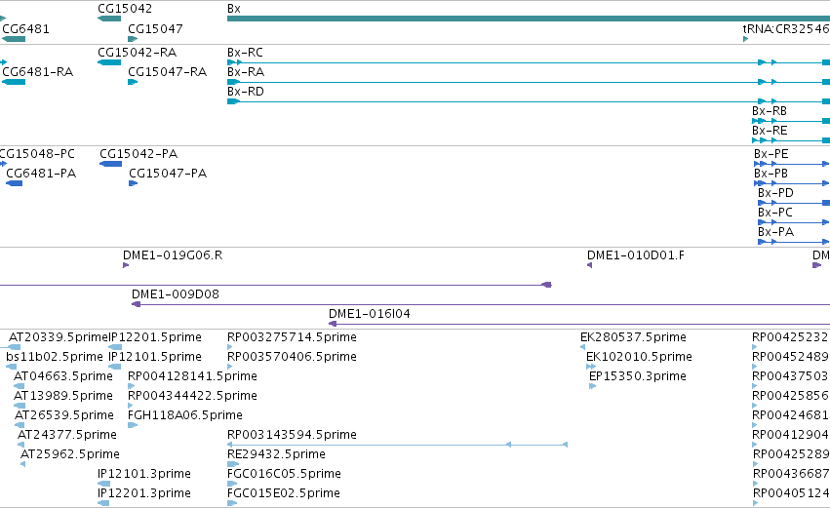Open EST bs11b02.5prime
The image size is (830, 508).
tap(54, 357)
